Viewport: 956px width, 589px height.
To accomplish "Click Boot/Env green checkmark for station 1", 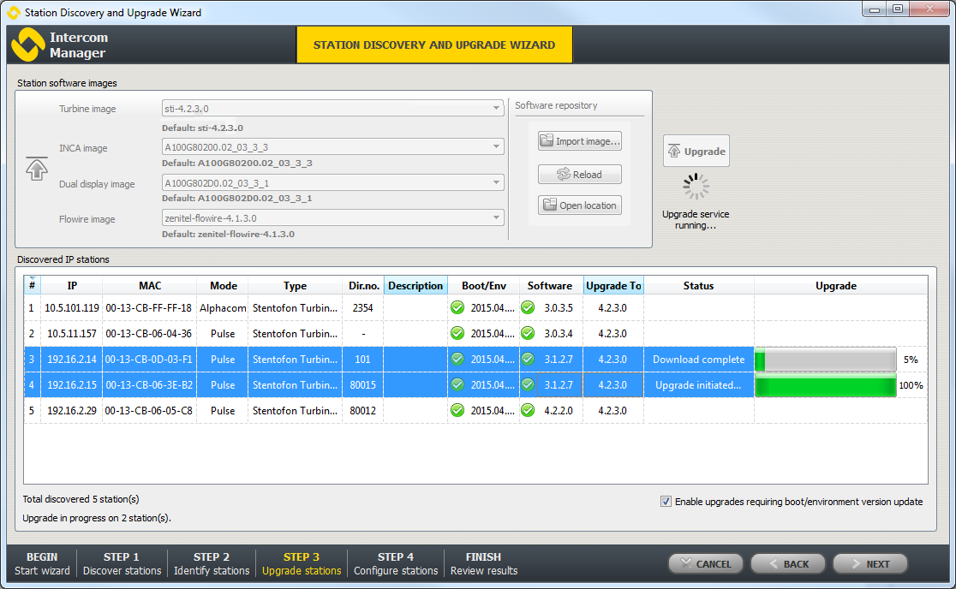I will (457, 308).
